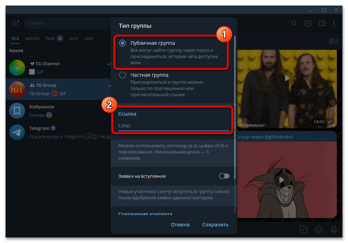Click the Сохранить button
This screenshot has height=243, width=348.
coord(215,225)
